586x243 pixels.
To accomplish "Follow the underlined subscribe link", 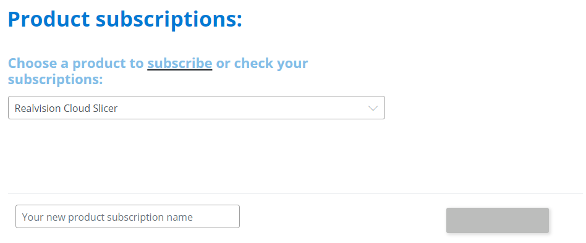I will point(180,63).
